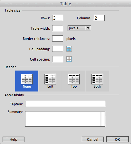
Task: Select the Left header option
Action: tap(50, 81)
